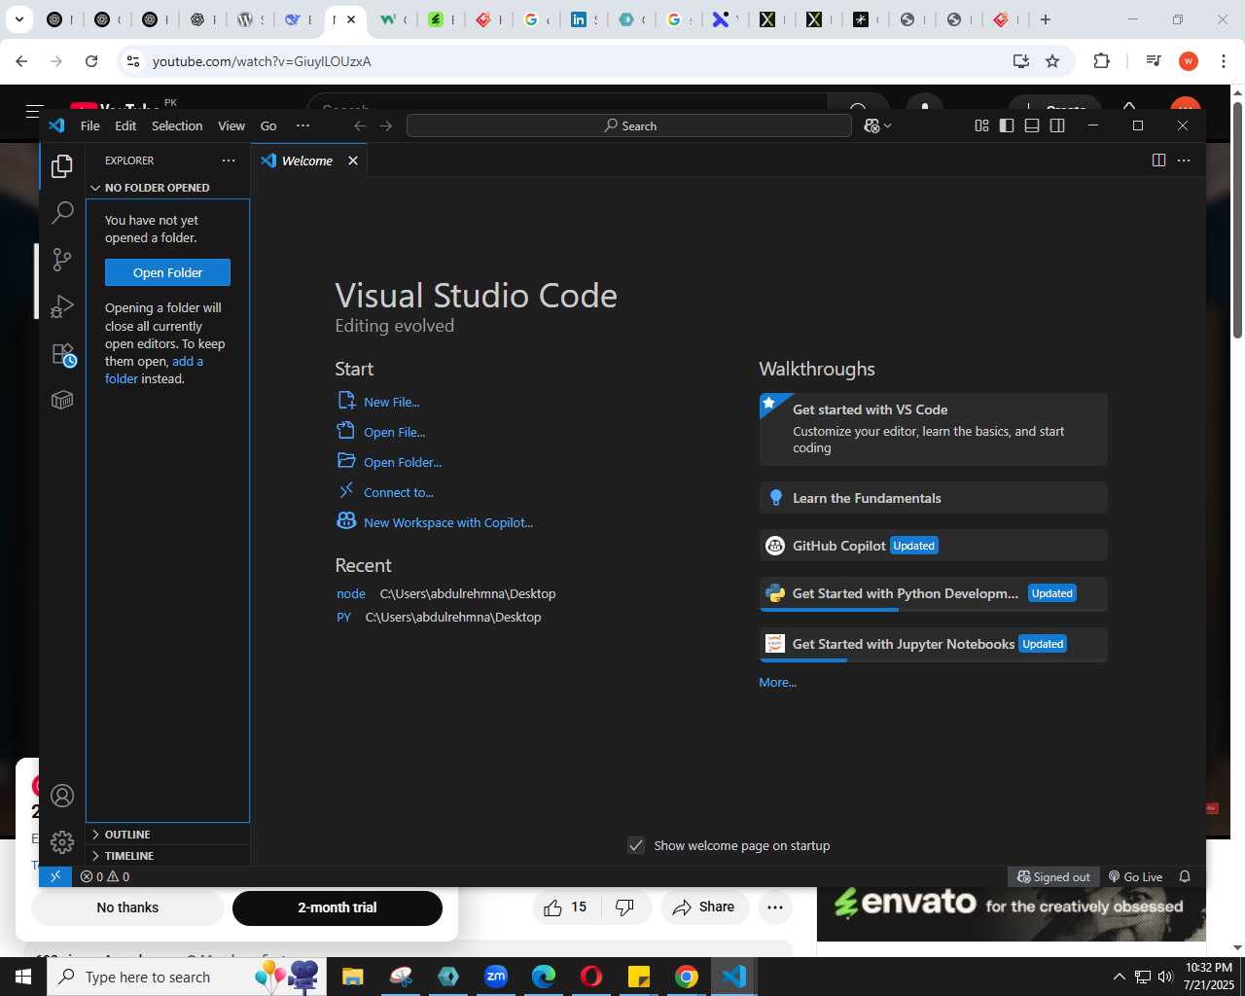Click Chrome address bar URL

click(x=262, y=61)
